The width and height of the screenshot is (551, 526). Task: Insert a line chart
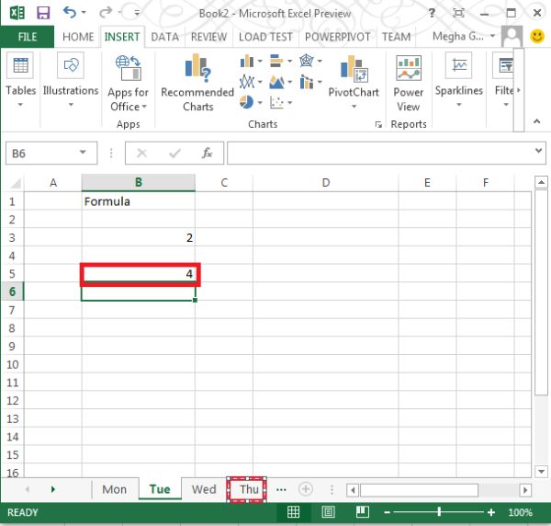click(x=247, y=82)
